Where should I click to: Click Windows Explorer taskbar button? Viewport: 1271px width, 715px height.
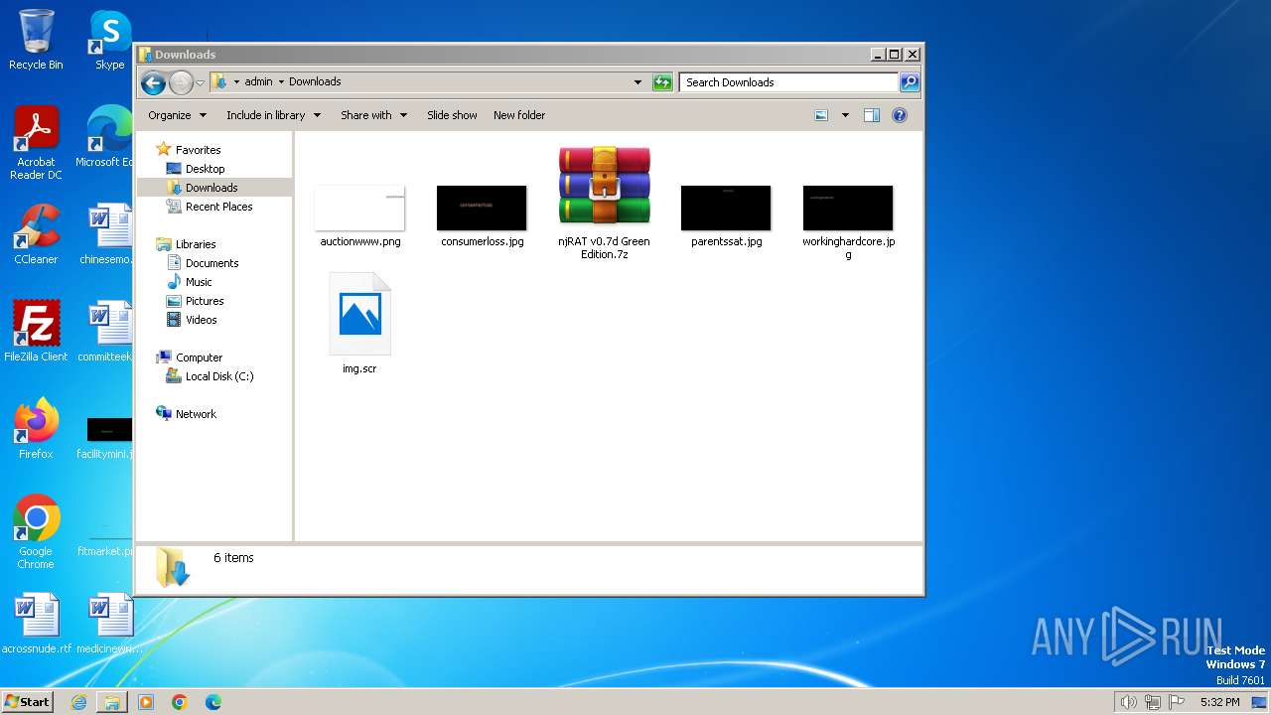tap(112, 702)
